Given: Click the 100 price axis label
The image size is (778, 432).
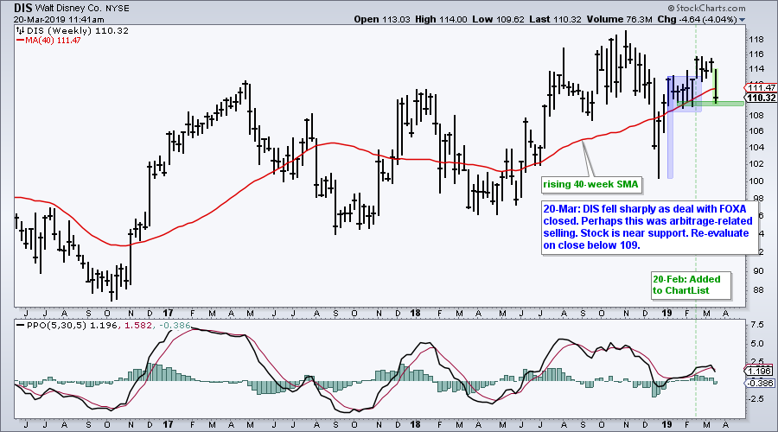Looking at the screenshot, I should [756, 181].
